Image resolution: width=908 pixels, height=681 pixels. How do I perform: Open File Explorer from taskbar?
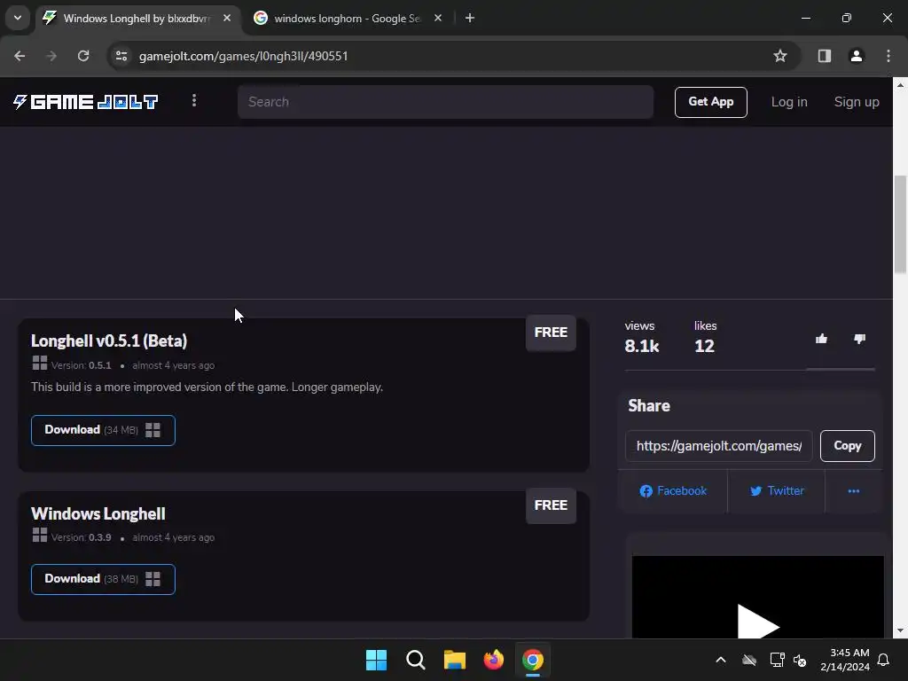pos(455,660)
